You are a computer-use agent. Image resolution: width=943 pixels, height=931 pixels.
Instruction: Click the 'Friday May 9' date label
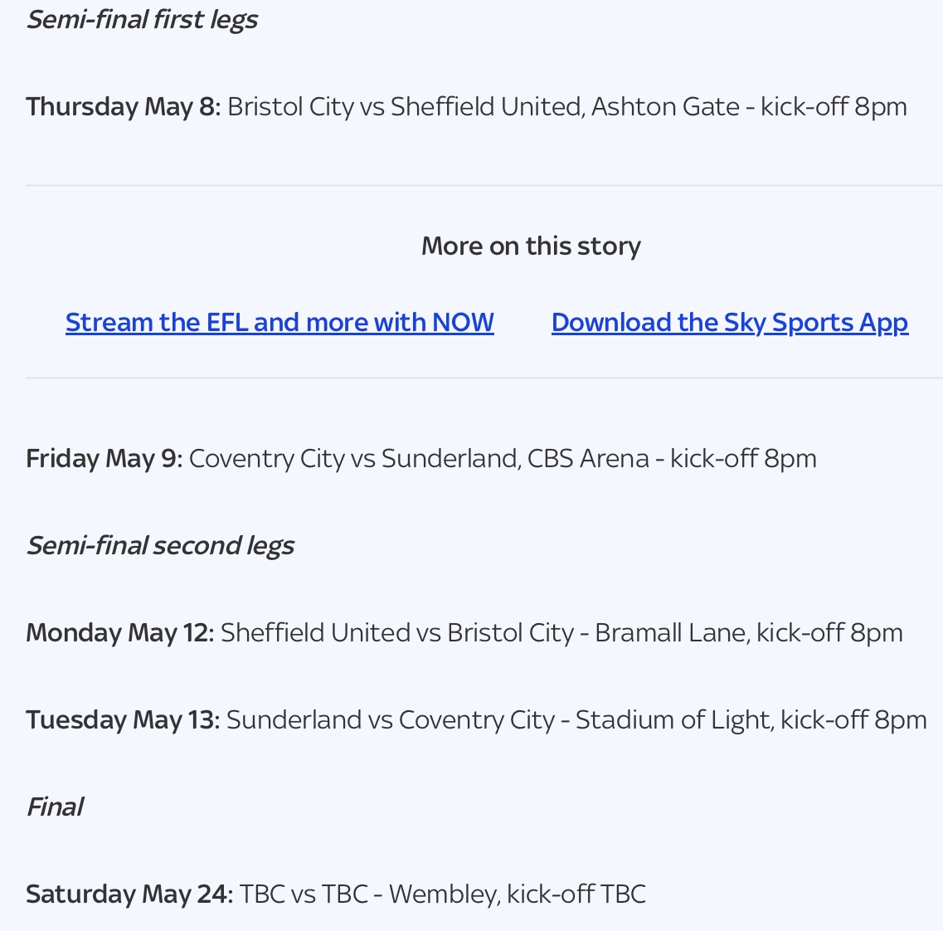pos(102,458)
